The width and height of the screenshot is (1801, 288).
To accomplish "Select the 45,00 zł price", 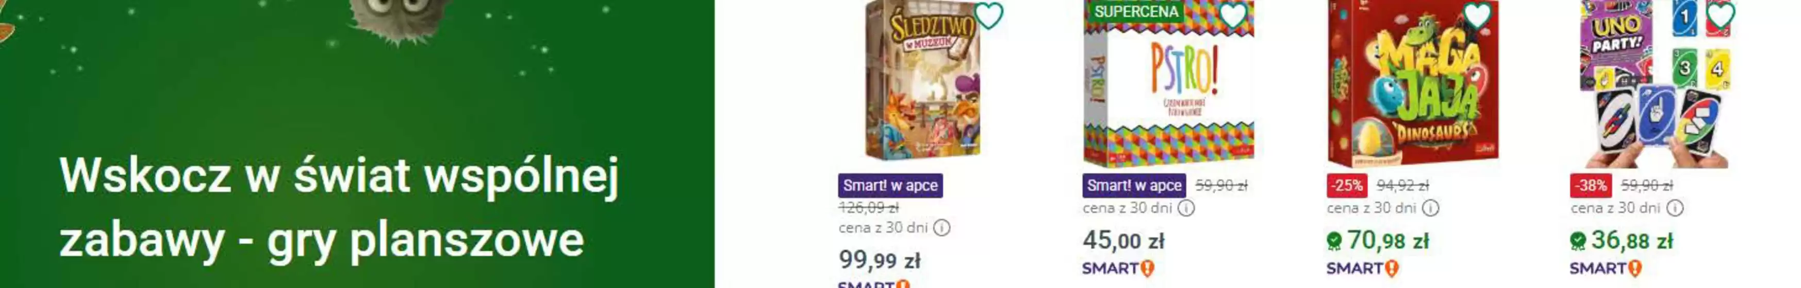I will pos(1123,241).
